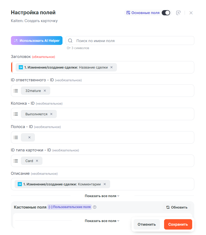Click the Сохранить button
206x235 pixels.
coord(178,224)
